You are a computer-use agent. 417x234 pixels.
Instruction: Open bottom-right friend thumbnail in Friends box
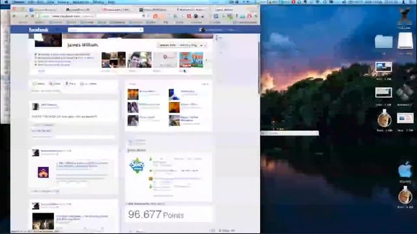pyautogui.click(x=174, y=120)
